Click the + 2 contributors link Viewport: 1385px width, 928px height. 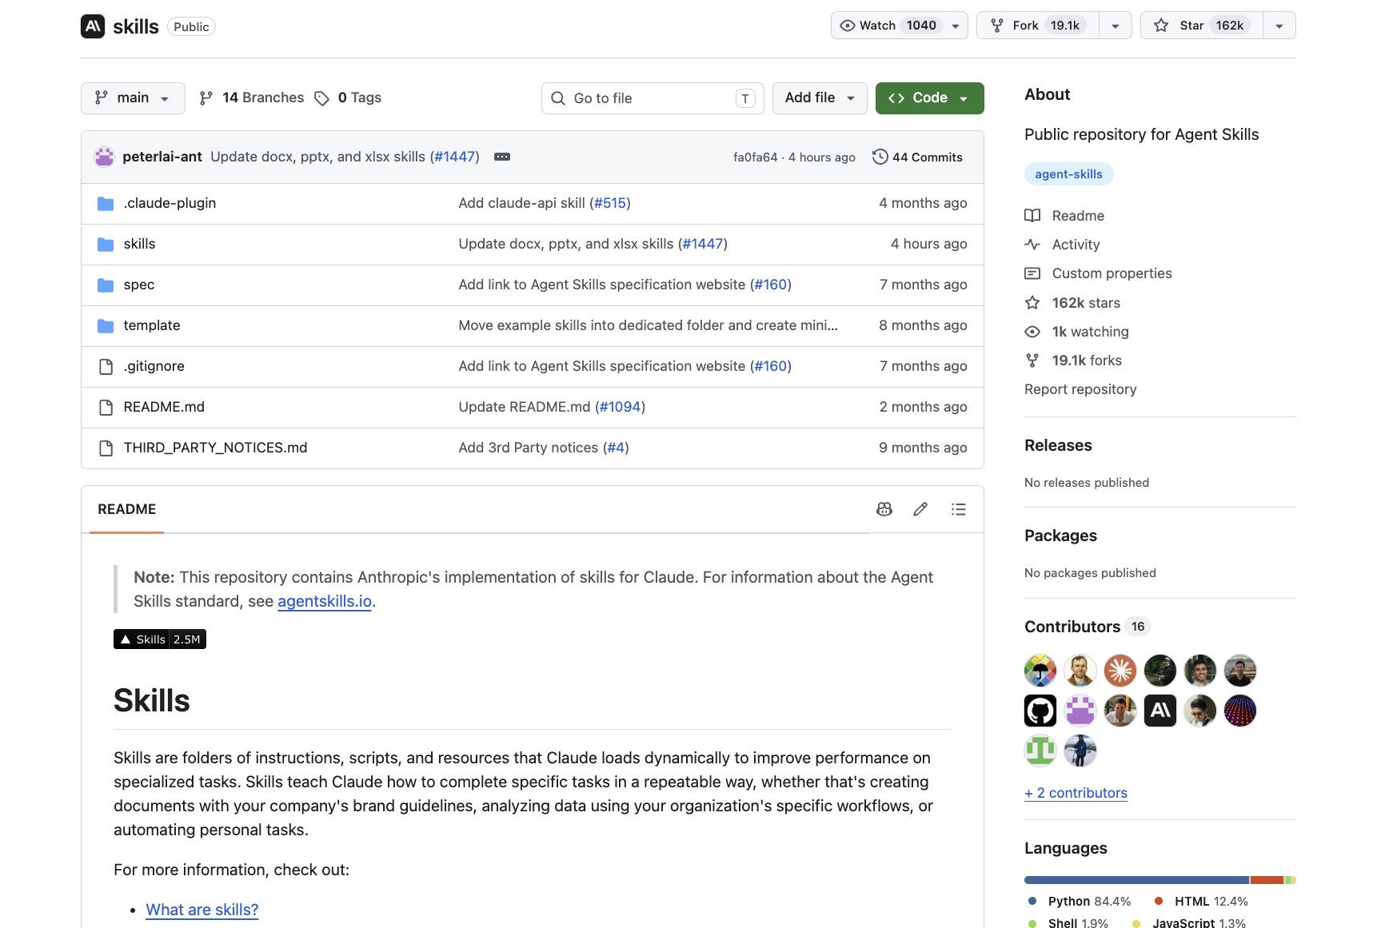(x=1076, y=793)
